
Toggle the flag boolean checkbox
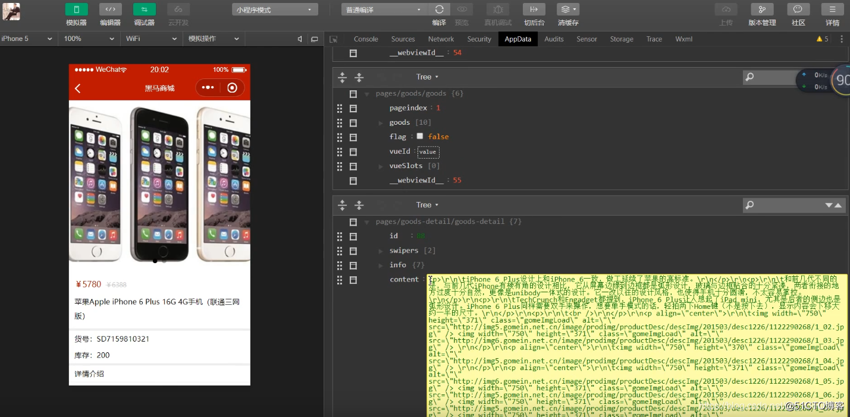coord(420,137)
